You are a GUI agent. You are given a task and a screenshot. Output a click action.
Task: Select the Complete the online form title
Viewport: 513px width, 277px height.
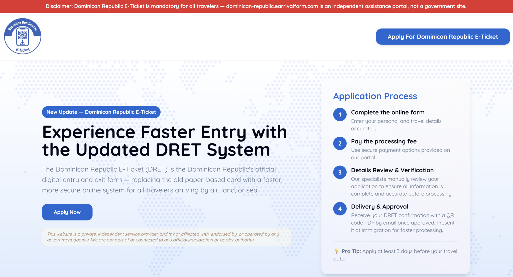click(388, 112)
